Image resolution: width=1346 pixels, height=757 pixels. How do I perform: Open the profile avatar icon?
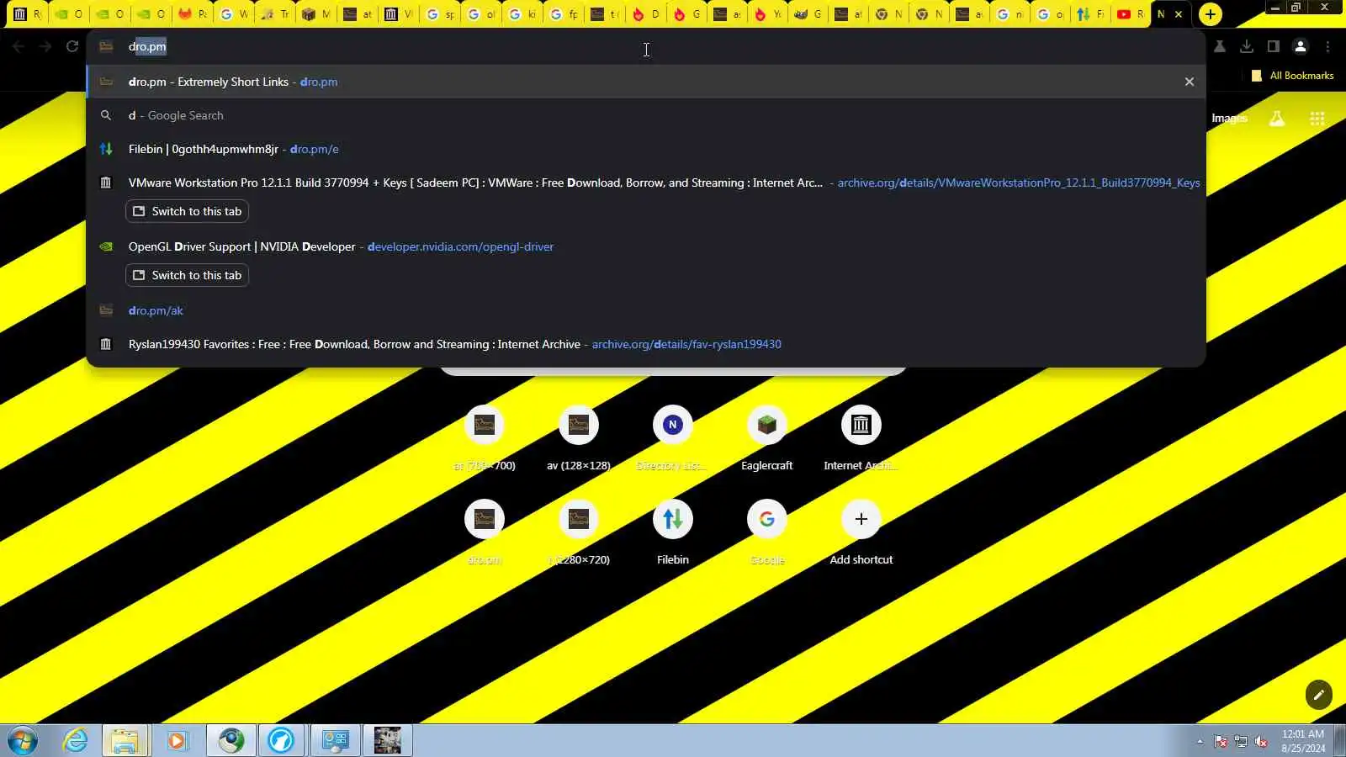tap(1301, 46)
